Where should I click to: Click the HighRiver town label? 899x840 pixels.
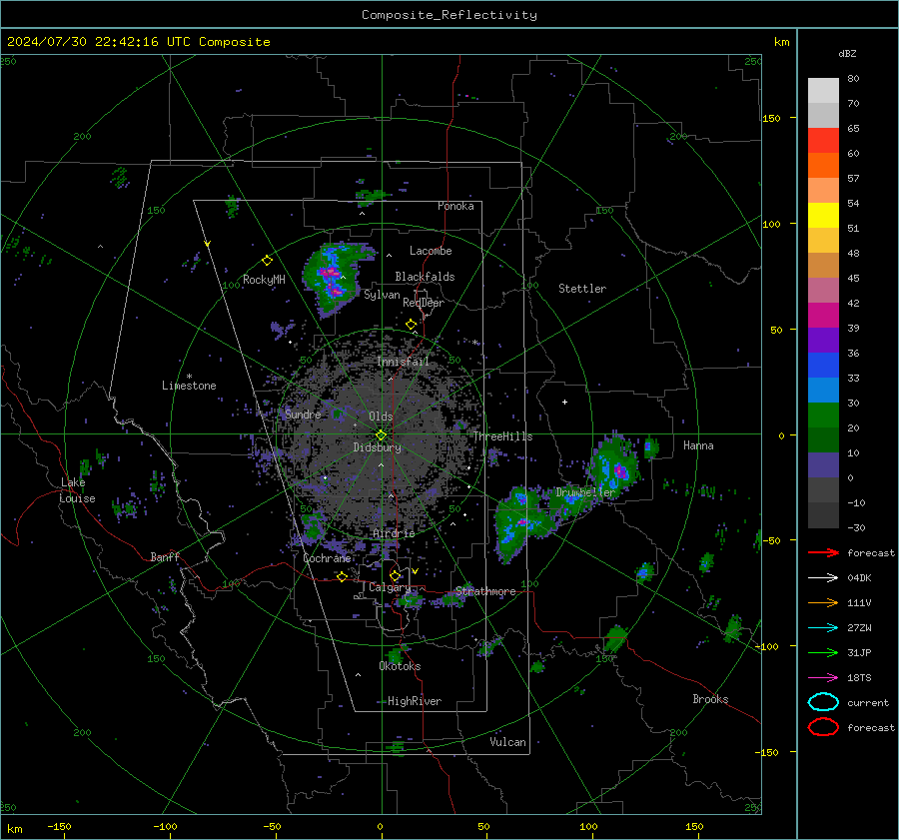click(414, 701)
